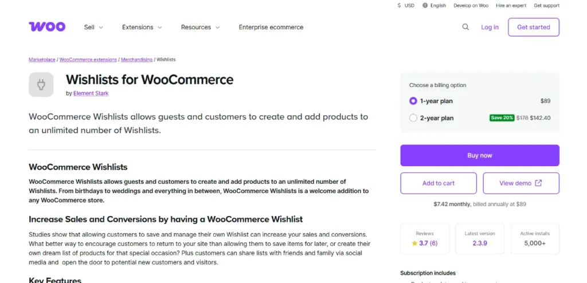
Task: Click the Add to cart button
Action: (439, 183)
